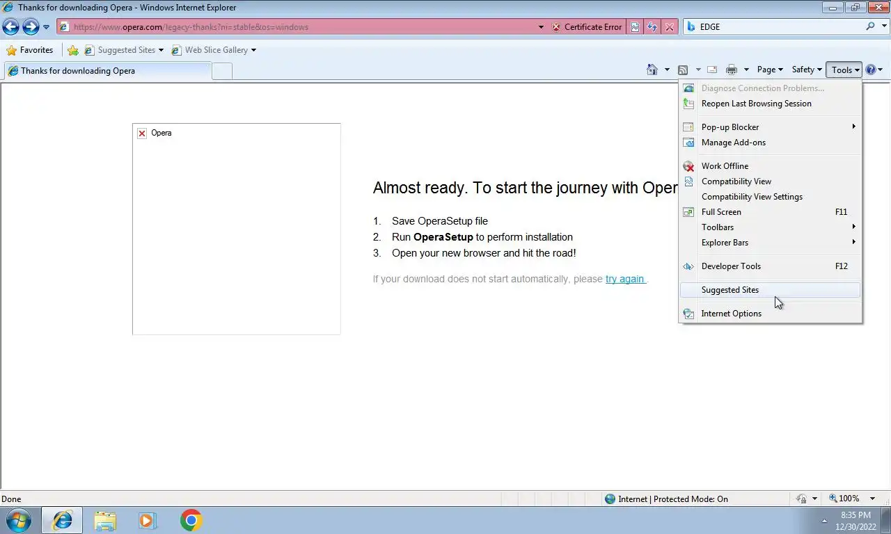Open the Help question mark menu
This screenshot has width=891, height=534.
pyautogui.click(x=874, y=70)
